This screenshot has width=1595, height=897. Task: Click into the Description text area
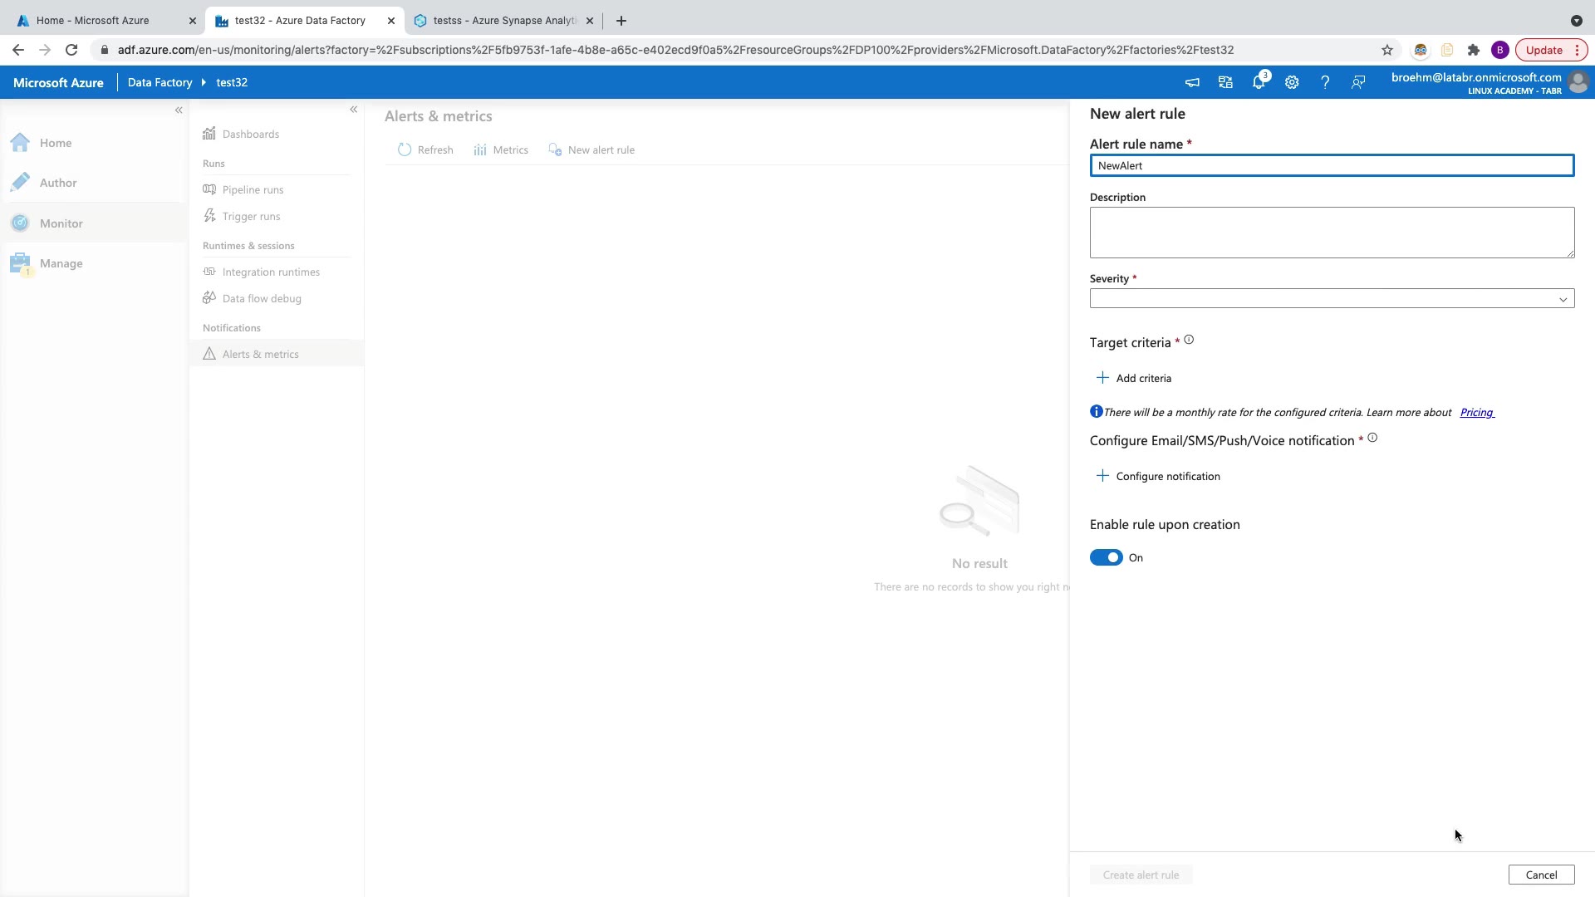tap(1332, 233)
